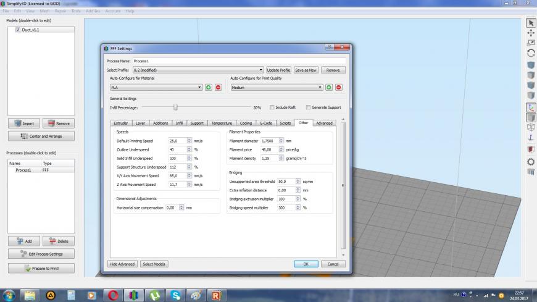This screenshot has height=302, width=537.
Task: Expand the PLA material dropdown
Action: click(156, 88)
